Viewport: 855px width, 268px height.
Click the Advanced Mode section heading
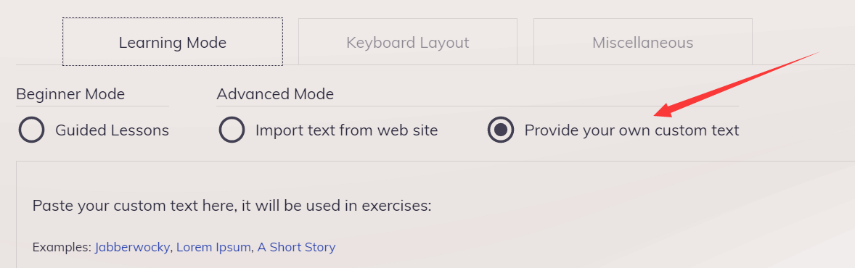point(275,94)
